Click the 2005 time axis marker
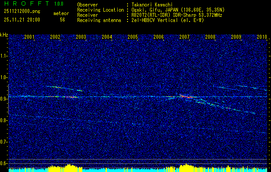The width and height of the screenshot is (271, 172). 133,37
